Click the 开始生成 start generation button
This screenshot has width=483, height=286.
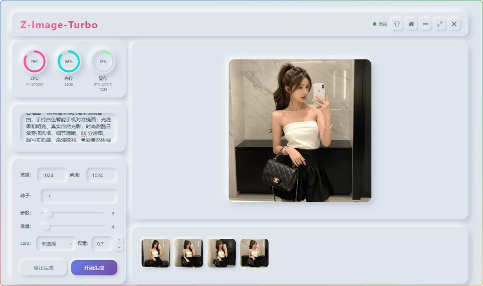(x=94, y=268)
